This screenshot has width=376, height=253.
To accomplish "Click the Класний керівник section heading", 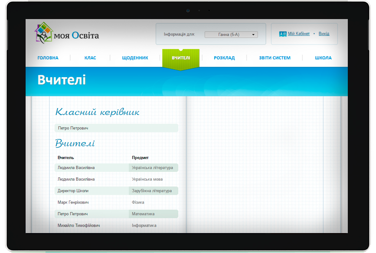I will click(x=97, y=112).
